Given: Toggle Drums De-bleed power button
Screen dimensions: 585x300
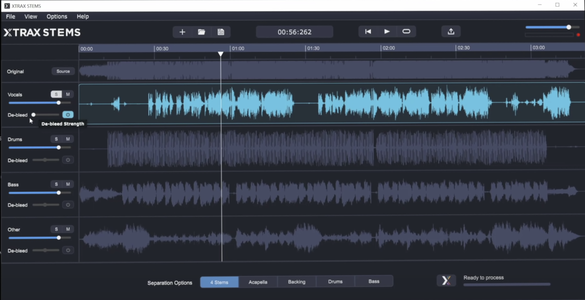Looking at the screenshot, I should tap(68, 160).
